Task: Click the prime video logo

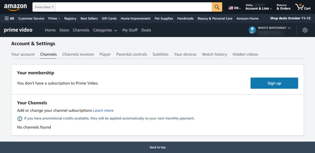Action: (x=18, y=30)
